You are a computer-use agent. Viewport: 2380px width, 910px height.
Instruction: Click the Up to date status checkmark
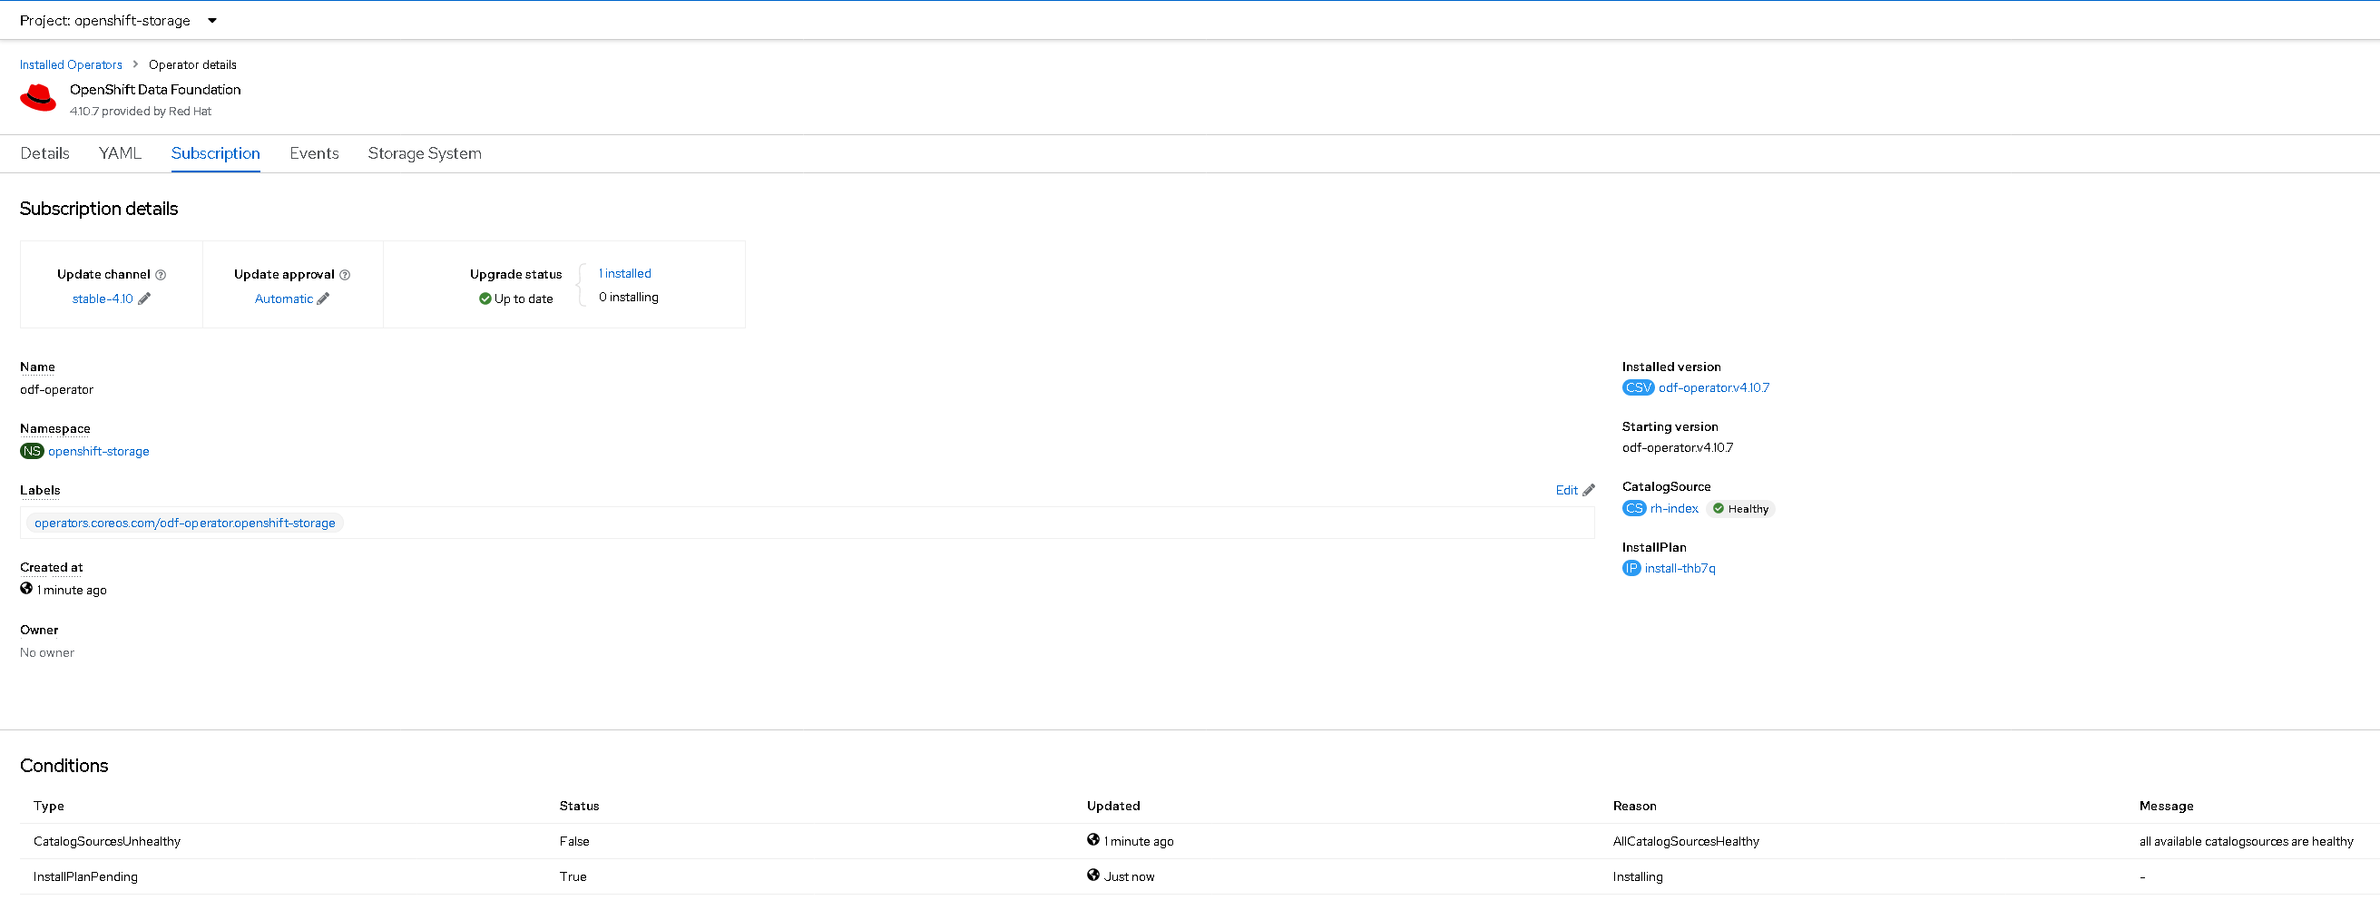click(x=484, y=298)
